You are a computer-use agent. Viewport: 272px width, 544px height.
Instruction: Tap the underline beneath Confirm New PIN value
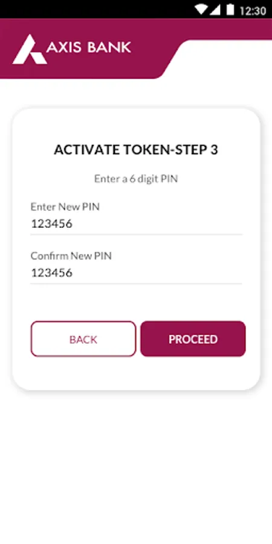point(136,283)
